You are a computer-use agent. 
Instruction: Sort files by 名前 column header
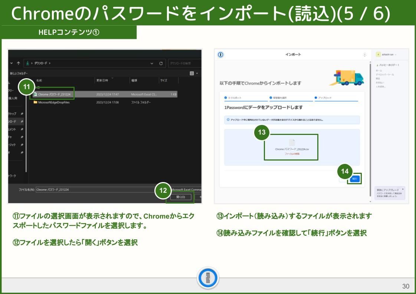(39, 80)
